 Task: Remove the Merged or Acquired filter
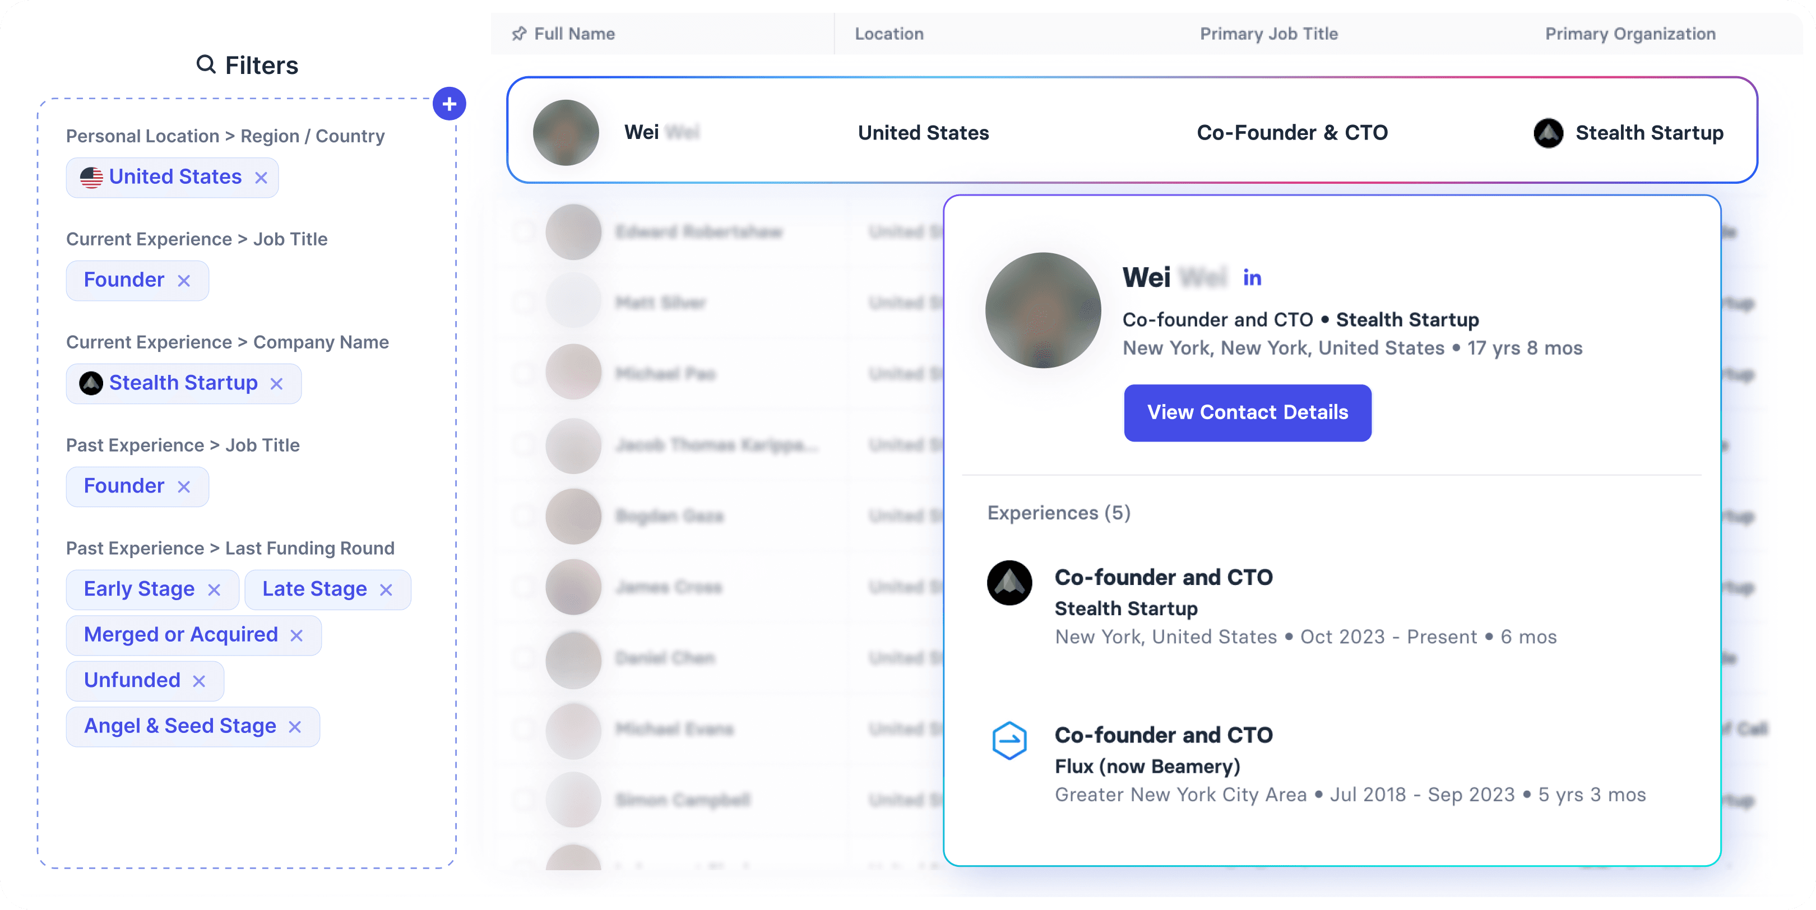(x=297, y=636)
